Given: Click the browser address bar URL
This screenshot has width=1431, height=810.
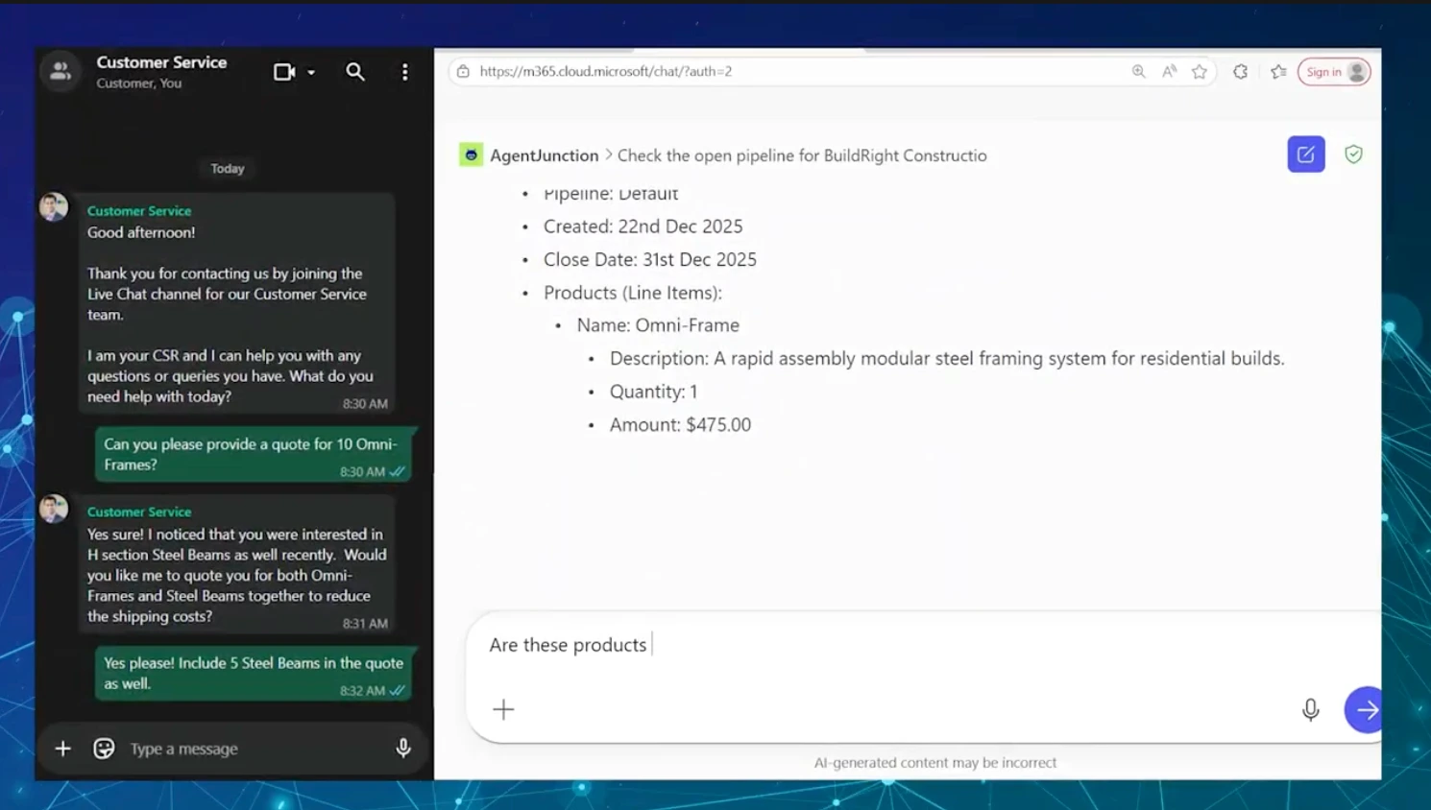Looking at the screenshot, I should [x=605, y=71].
